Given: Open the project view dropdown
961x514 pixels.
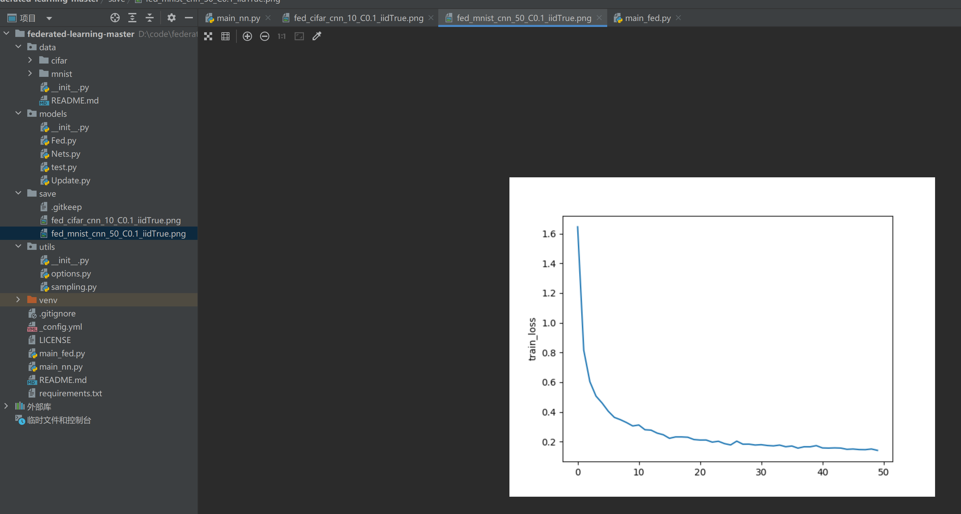Looking at the screenshot, I should (x=49, y=18).
